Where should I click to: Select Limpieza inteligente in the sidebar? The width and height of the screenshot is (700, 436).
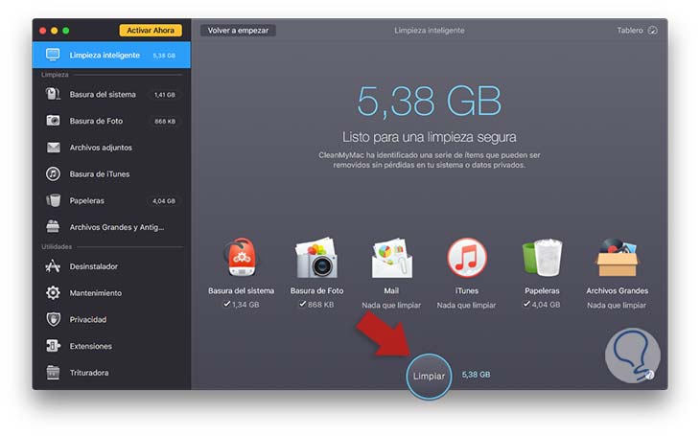111,55
